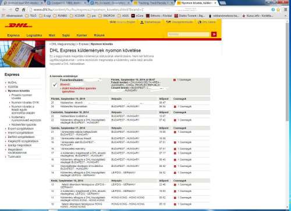Open Import szolgáltatások in the sidebar
The height and width of the screenshot is (211, 291).
pyautogui.click(x=20, y=133)
